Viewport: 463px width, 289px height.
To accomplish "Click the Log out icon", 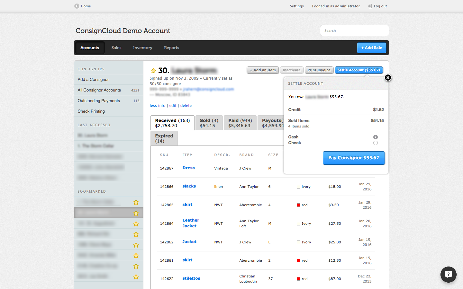I will pyautogui.click(x=370, y=6).
